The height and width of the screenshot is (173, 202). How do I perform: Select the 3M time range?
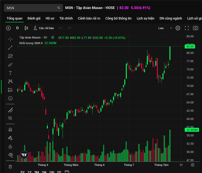(x=37, y=172)
